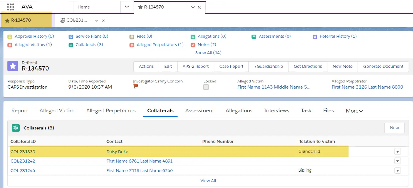413x188 pixels.
Task: Click the purple Referral star icon
Action: (x=13, y=66)
